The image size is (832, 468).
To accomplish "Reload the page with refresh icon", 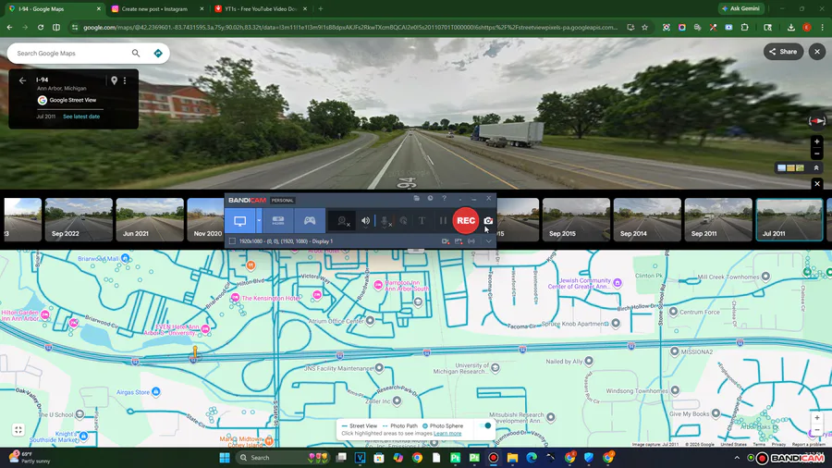I will (41, 27).
